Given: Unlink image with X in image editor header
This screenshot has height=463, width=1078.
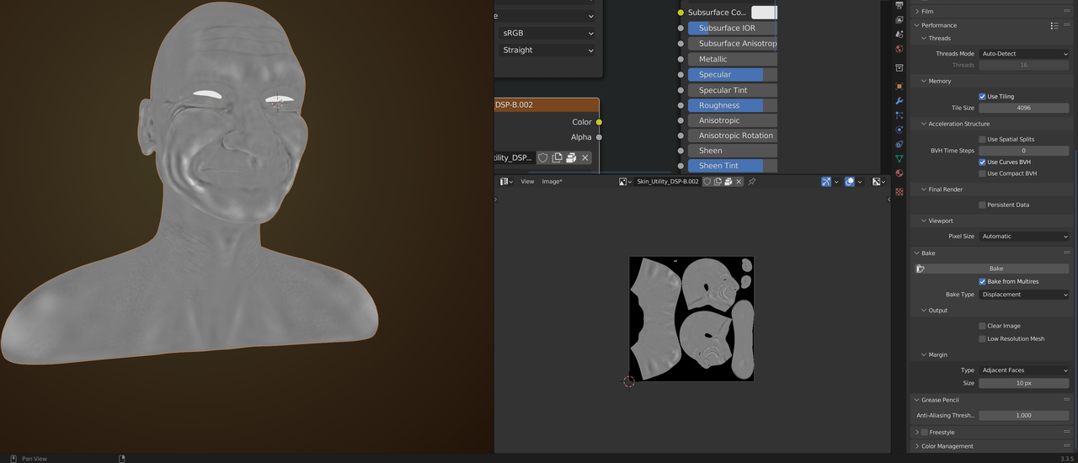Looking at the screenshot, I should click(x=739, y=182).
